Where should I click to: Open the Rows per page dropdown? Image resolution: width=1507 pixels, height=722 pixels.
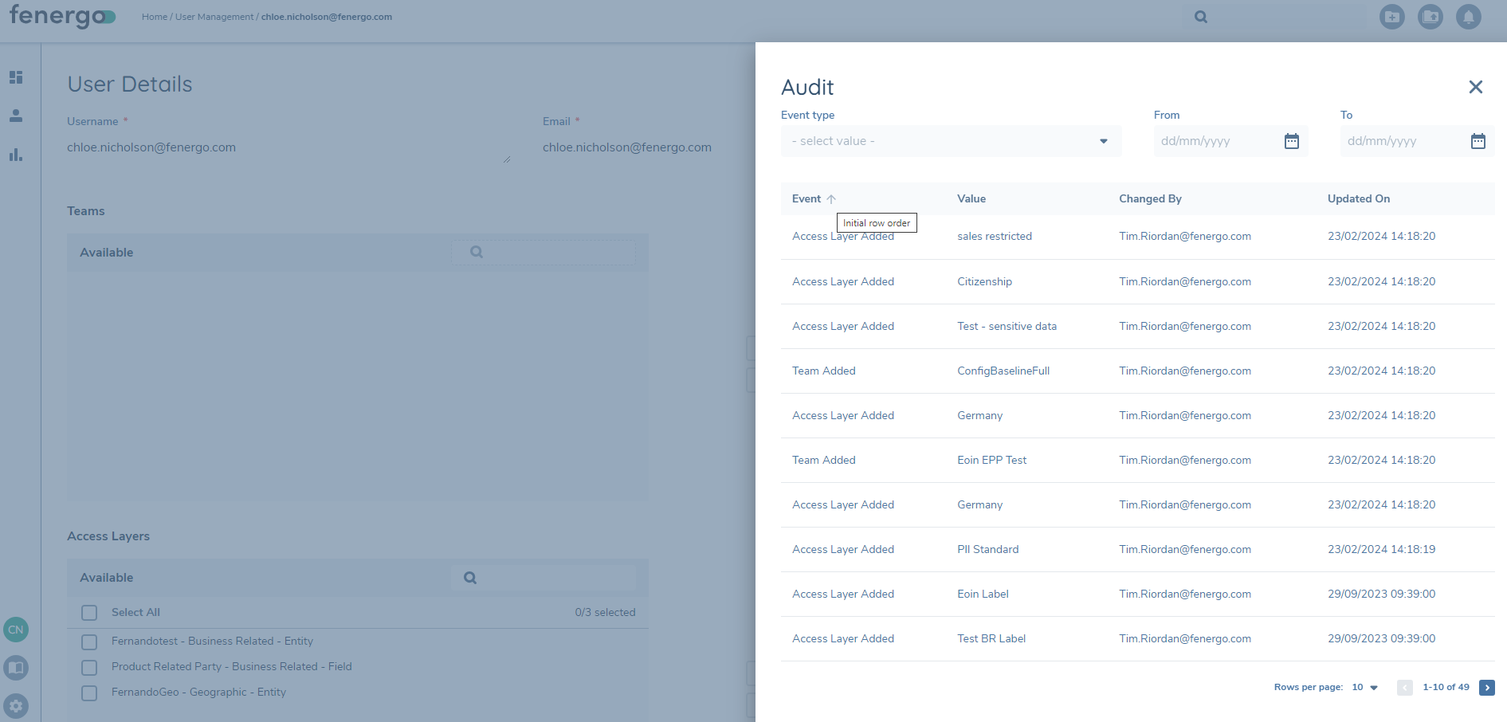1364,686
